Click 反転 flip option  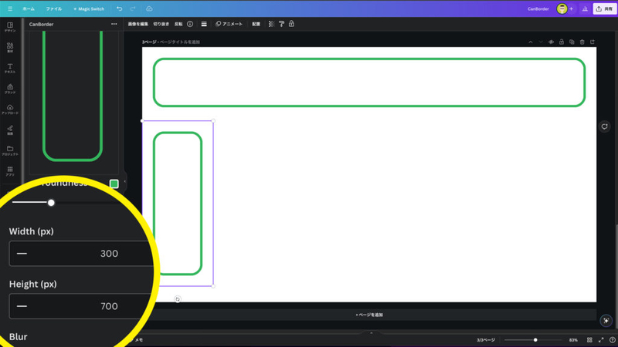tap(178, 24)
